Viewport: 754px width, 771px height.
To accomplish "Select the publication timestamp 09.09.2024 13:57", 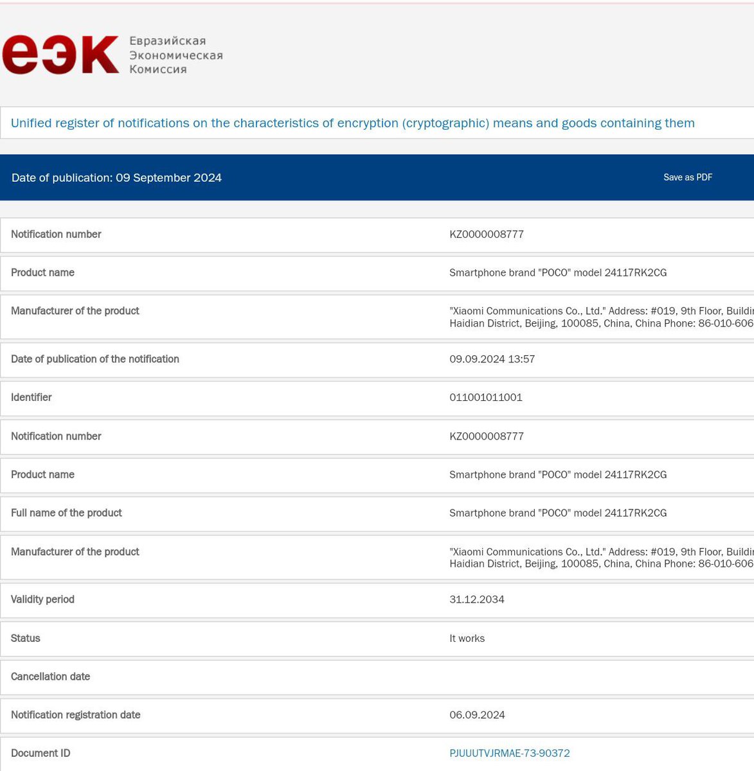I will point(492,359).
